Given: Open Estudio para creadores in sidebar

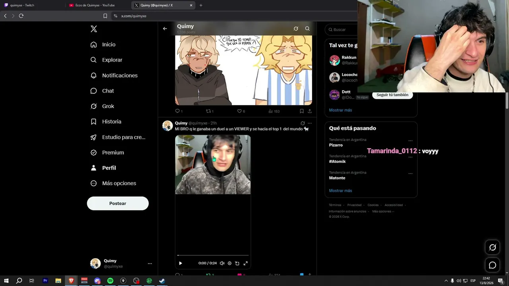Looking at the screenshot, I should [x=118, y=137].
